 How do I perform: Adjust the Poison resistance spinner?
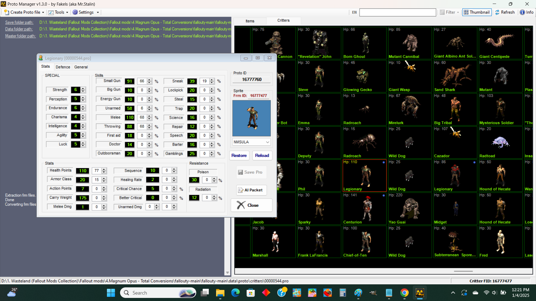pos(214,180)
